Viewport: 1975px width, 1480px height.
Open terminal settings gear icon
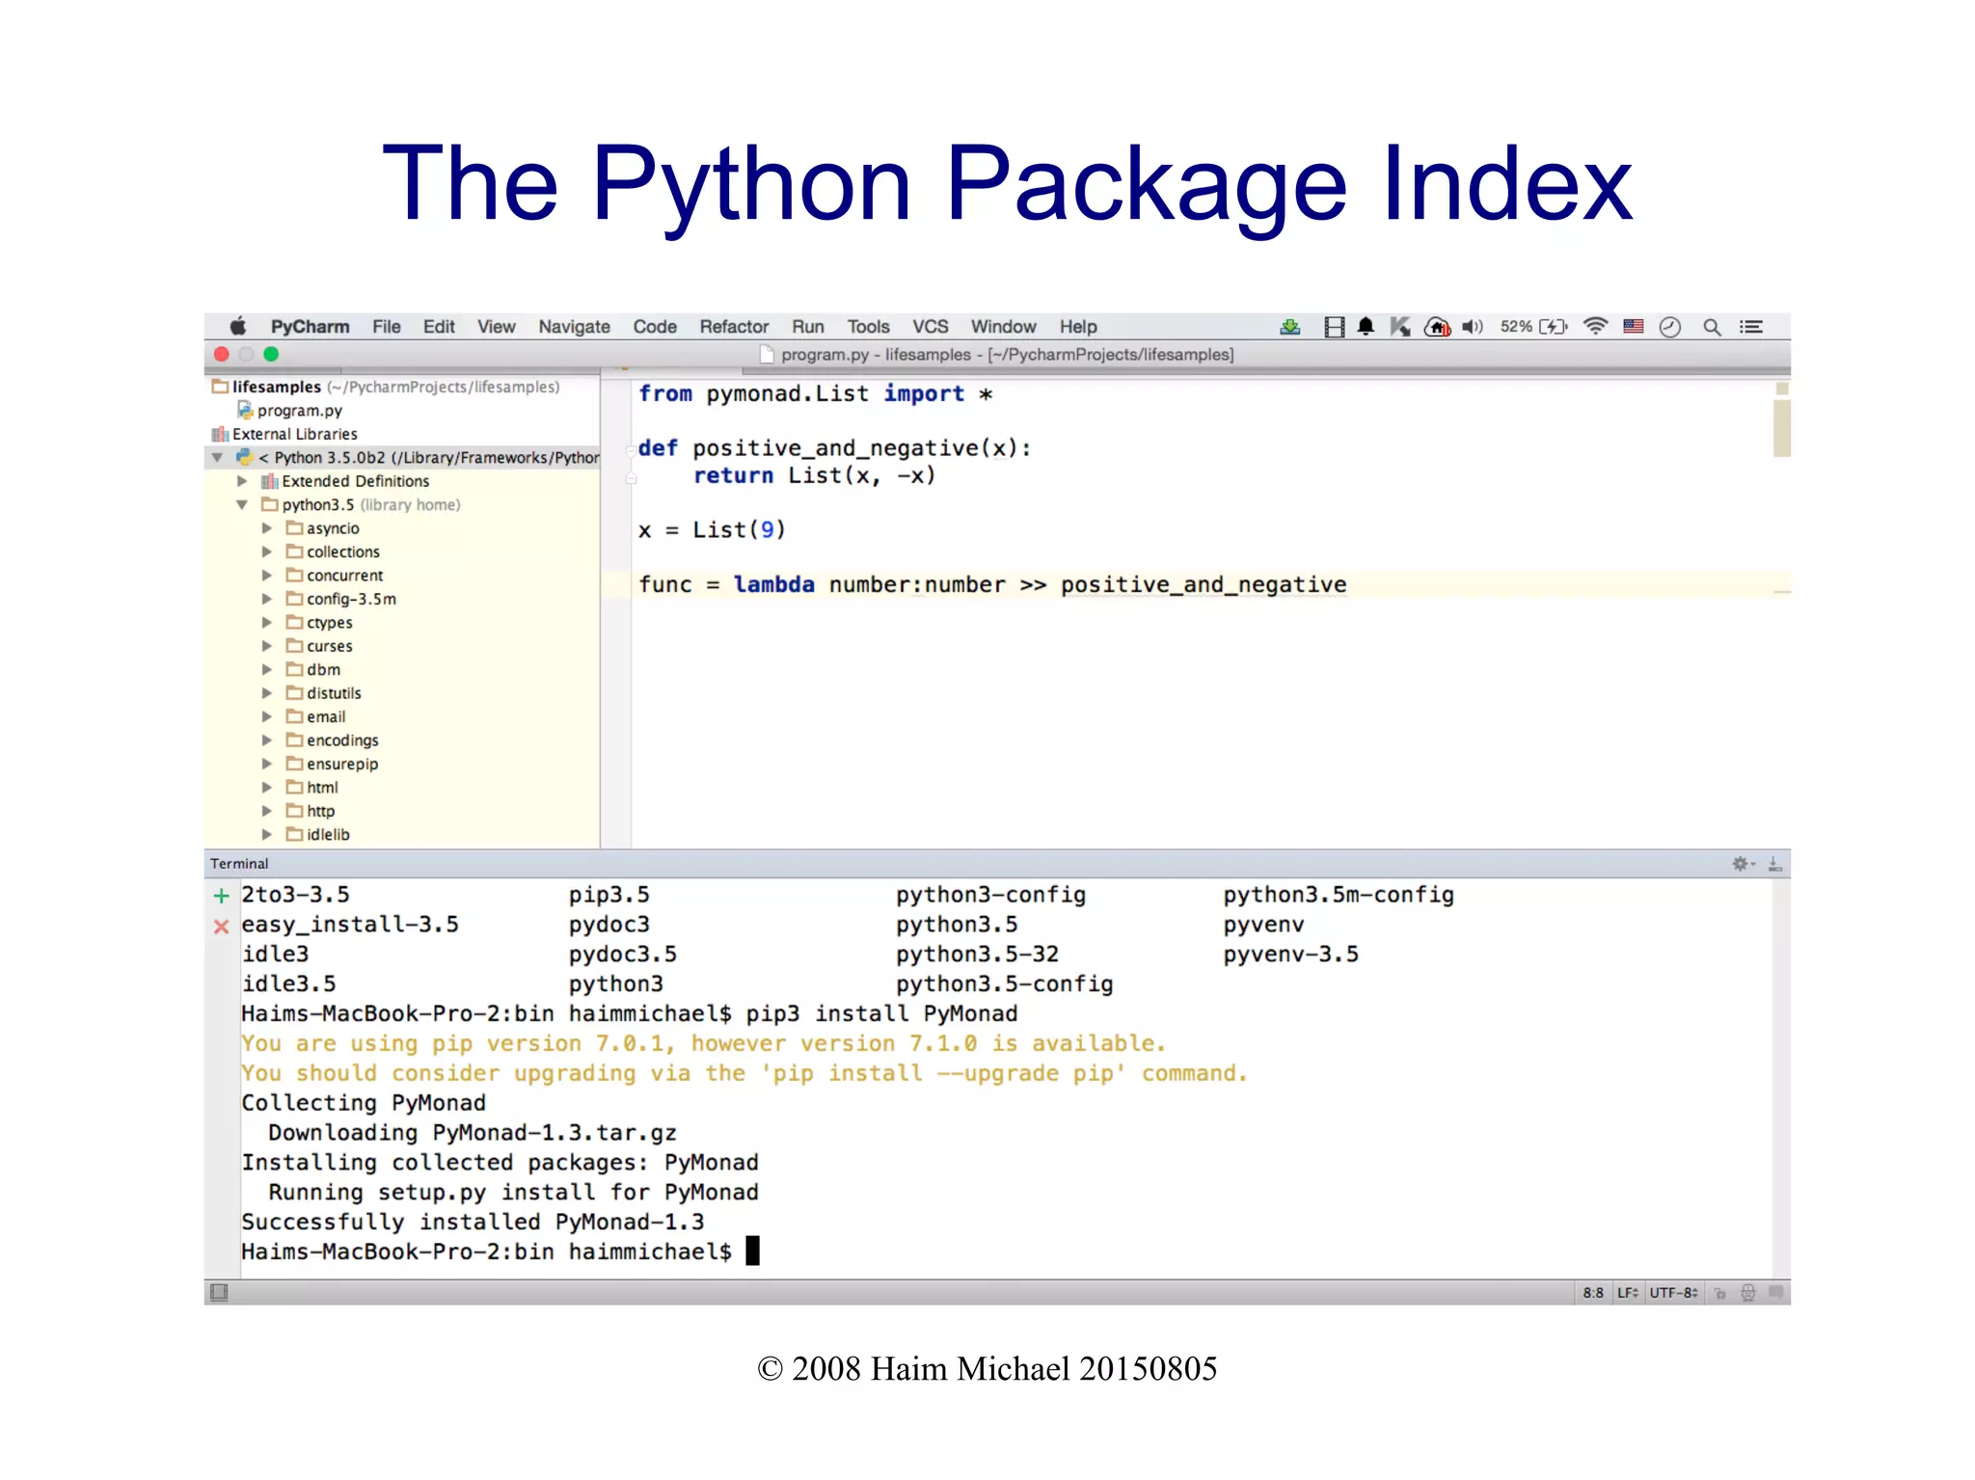click(1741, 864)
